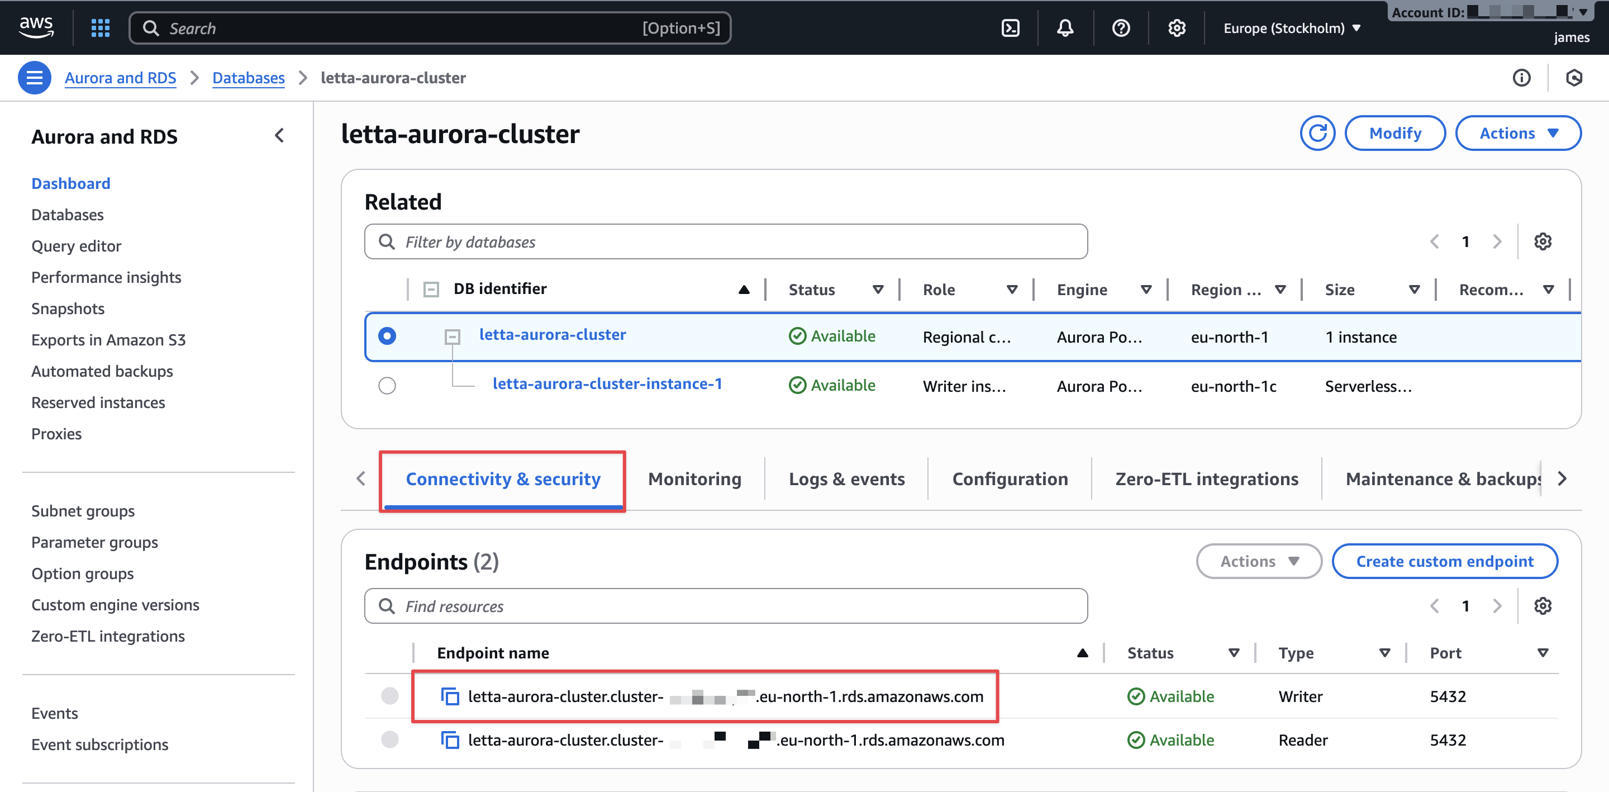The height and width of the screenshot is (792, 1609).
Task: Open the Logs & events tab
Action: tap(846, 479)
